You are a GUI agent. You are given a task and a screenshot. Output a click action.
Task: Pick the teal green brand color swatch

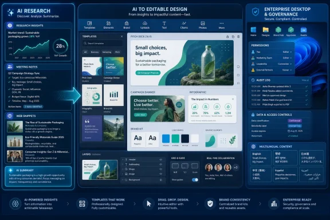(175, 139)
